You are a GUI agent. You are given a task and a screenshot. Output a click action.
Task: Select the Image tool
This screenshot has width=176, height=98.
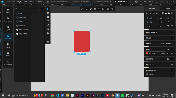tap(48, 29)
